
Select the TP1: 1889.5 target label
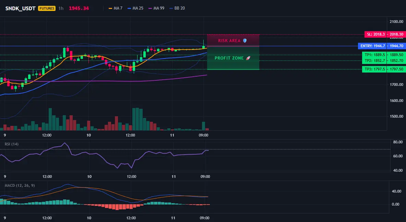(374, 55)
